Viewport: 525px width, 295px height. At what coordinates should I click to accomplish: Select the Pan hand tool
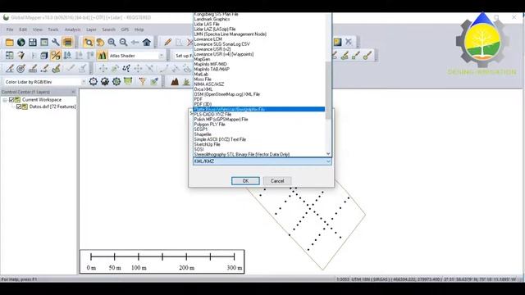click(x=100, y=42)
